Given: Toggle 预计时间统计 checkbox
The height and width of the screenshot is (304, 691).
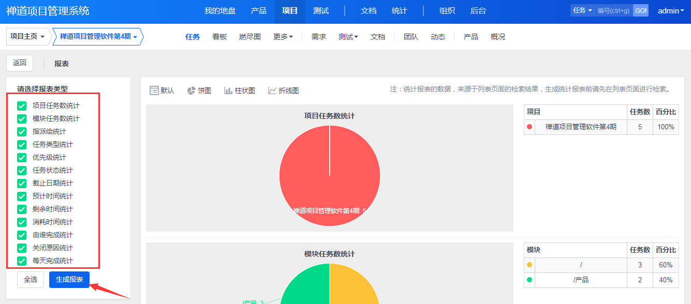Looking at the screenshot, I should [x=22, y=196].
